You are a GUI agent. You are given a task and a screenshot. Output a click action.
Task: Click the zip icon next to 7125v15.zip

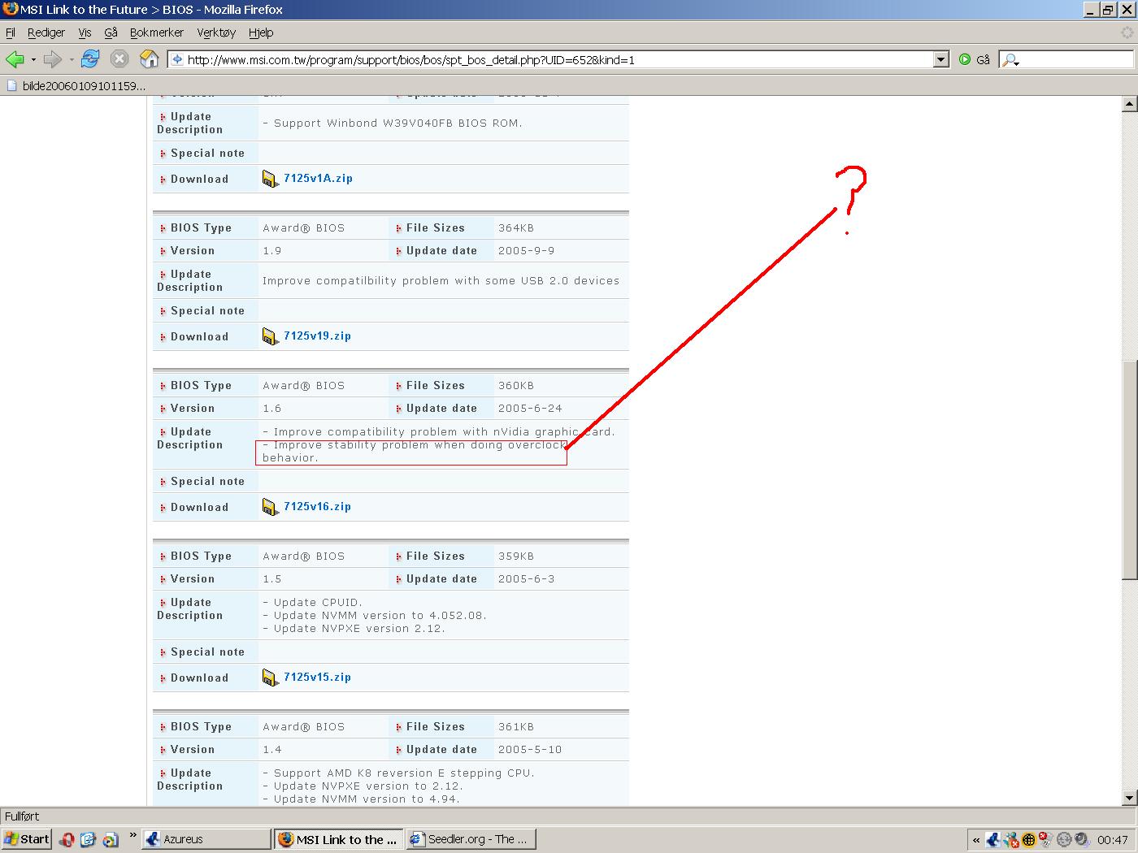271,678
